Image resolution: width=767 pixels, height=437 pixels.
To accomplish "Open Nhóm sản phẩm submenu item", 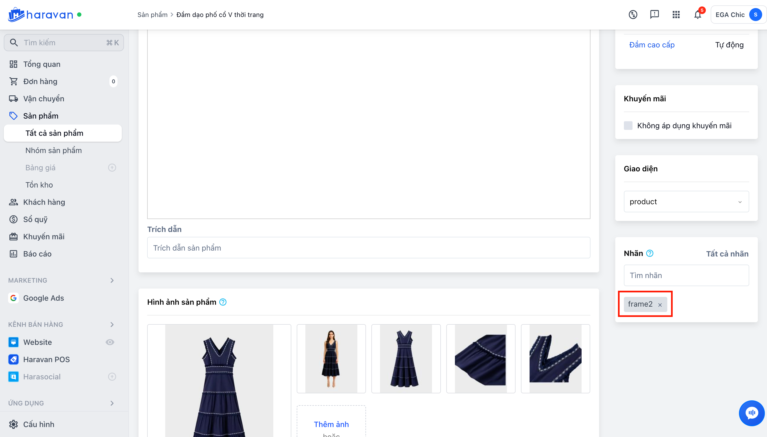I will click(53, 150).
